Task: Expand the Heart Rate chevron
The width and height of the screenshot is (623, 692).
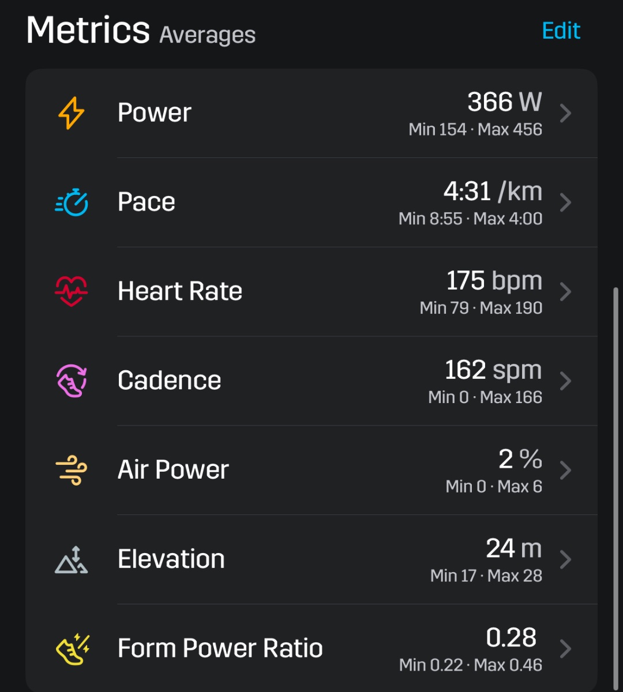Action: click(565, 291)
